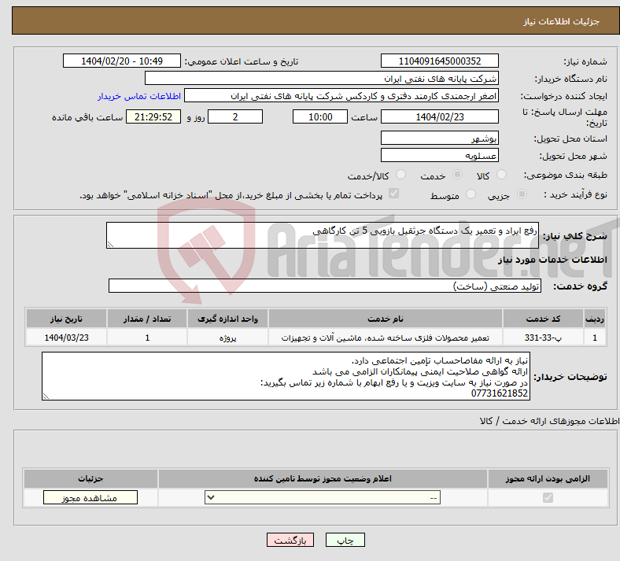Click the شرح کلی نیاز text area
The image size is (620, 561).
(x=323, y=235)
